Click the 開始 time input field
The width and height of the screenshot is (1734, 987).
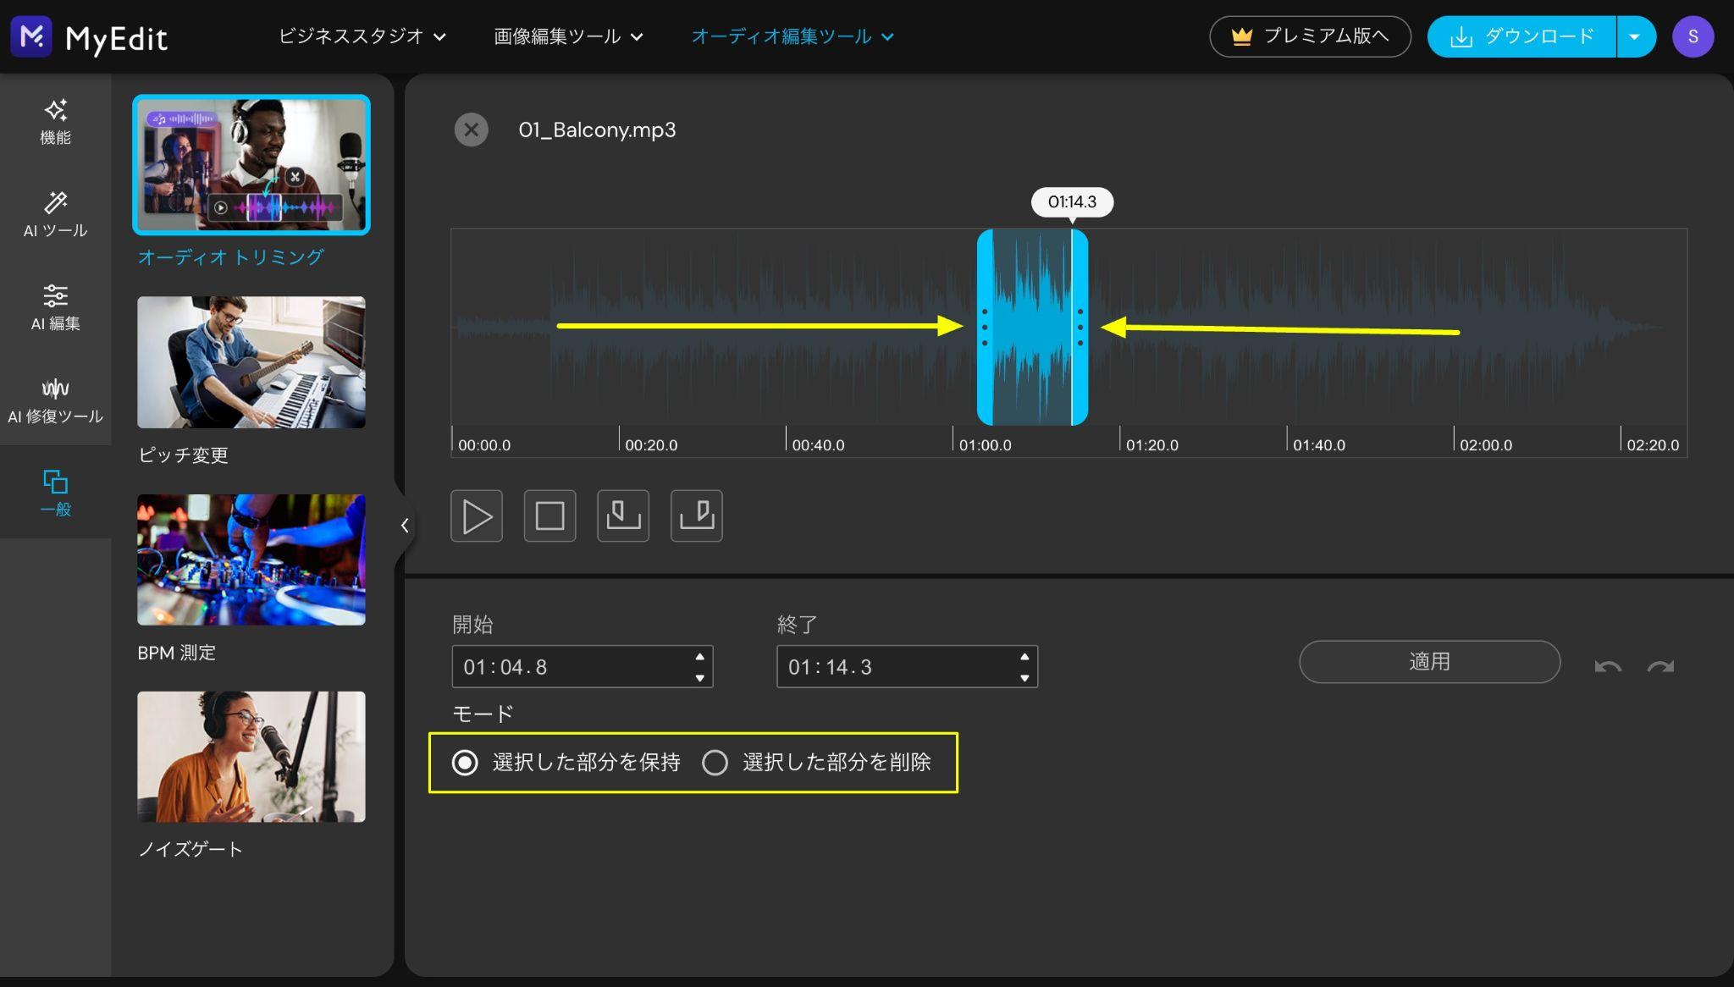click(583, 667)
